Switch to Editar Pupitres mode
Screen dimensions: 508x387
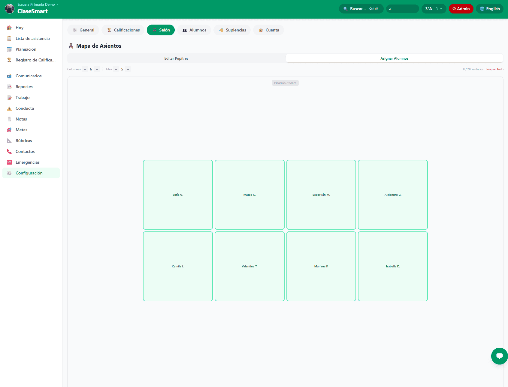[176, 58]
